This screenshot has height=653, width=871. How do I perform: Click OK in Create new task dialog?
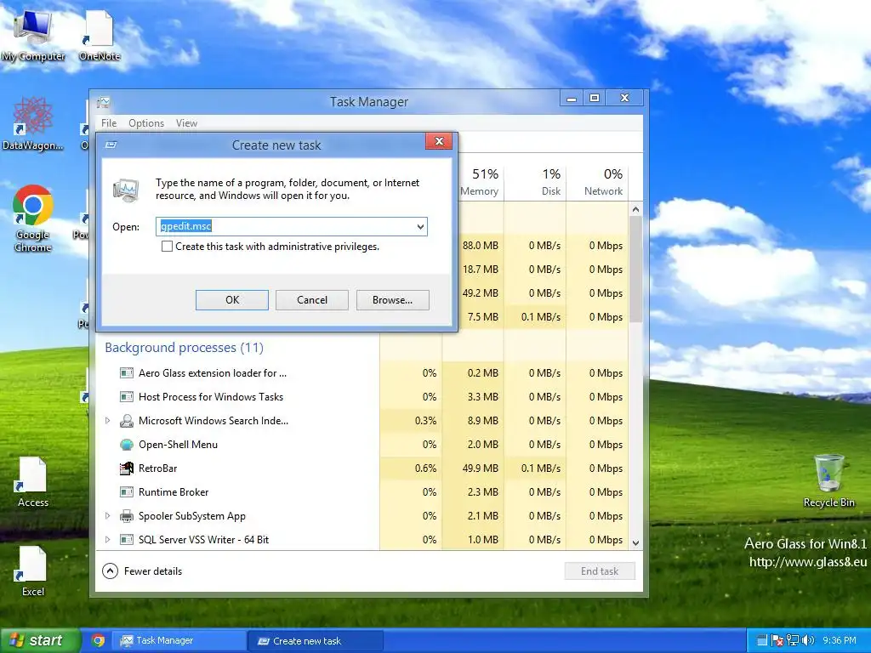(x=232, y=300)
